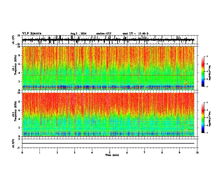Click the "-3" label on ch.1 color scale

pyautogui.click(x=207, y=56)
